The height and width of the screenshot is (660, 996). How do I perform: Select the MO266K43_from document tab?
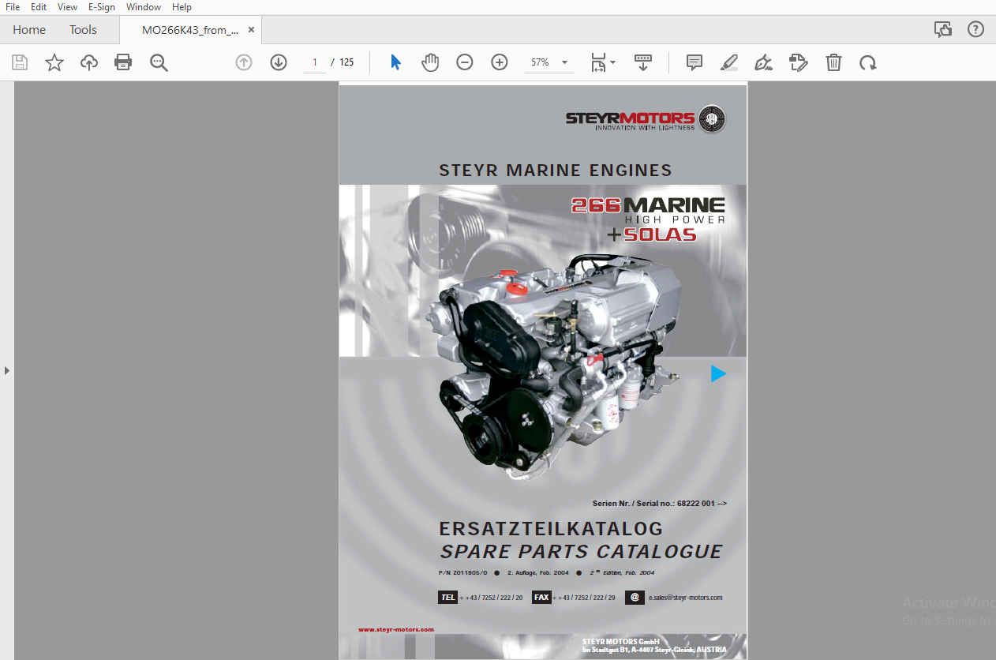tap(189, 30)
